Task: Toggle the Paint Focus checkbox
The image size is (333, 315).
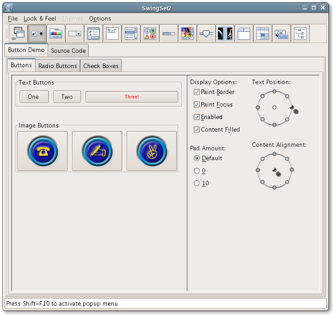Action: [213, 104]
